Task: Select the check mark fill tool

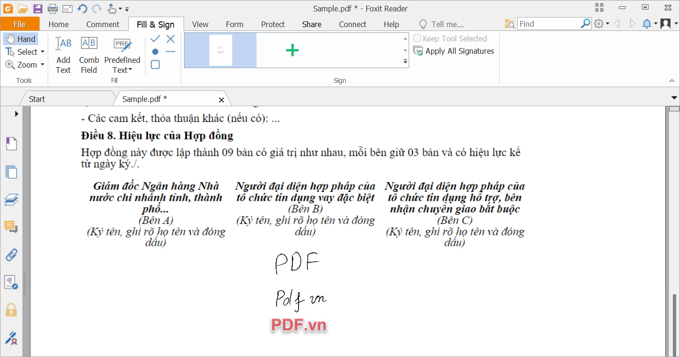Action: coord(155,39)
